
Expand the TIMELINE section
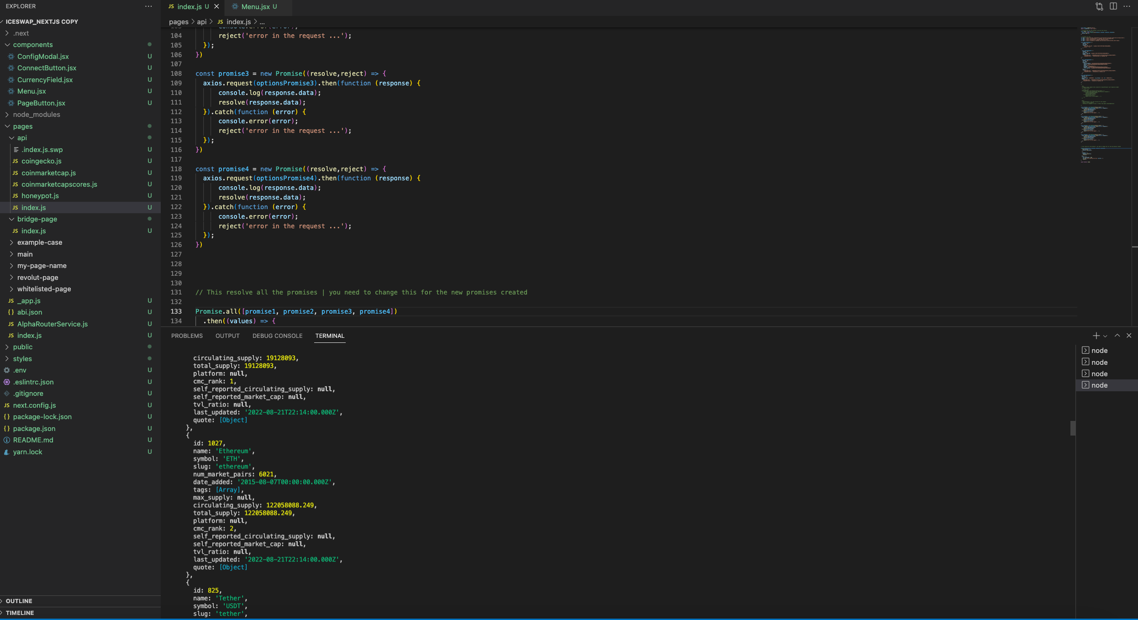(20, 613)
